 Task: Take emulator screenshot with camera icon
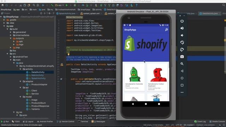pyautogui.click(x=182, y=56)
